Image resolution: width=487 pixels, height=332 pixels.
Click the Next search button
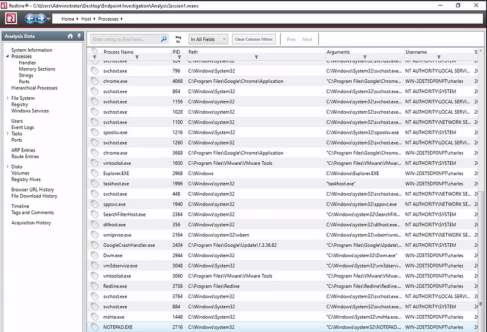pos(307,40)
